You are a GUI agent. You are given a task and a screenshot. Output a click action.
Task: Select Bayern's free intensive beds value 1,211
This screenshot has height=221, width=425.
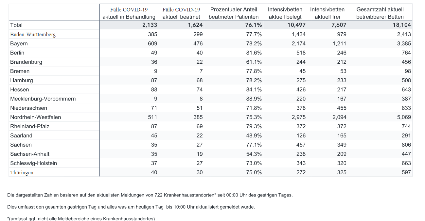pyautogui.click(x=339, y=43)
